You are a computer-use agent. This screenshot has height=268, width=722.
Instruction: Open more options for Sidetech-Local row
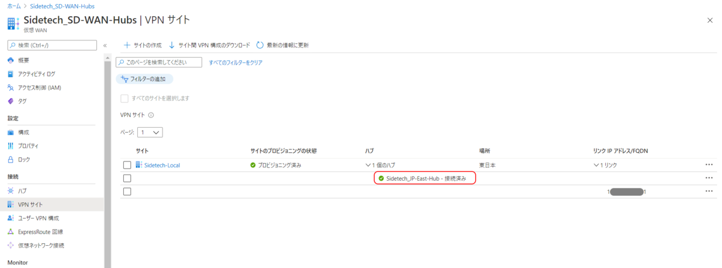pos(709,164)
